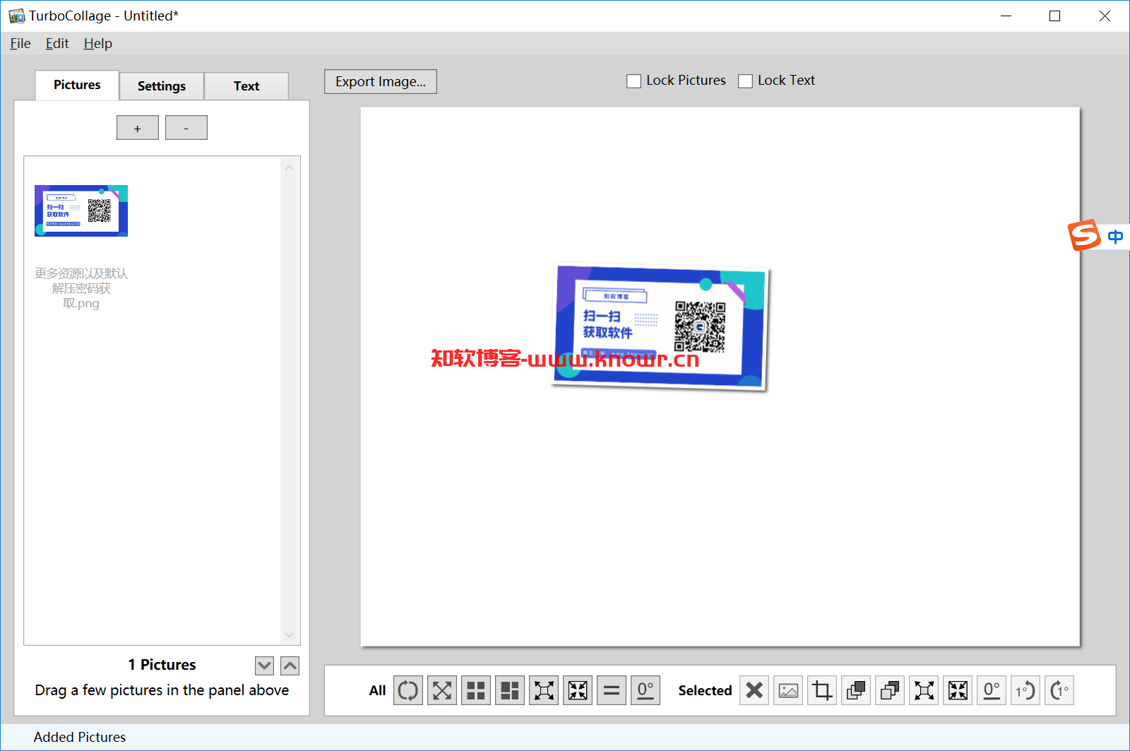Click the picture list scrollbar down arrow
Image resolution: width=1130 pixels, height=751 pixels.
[290, 634]
